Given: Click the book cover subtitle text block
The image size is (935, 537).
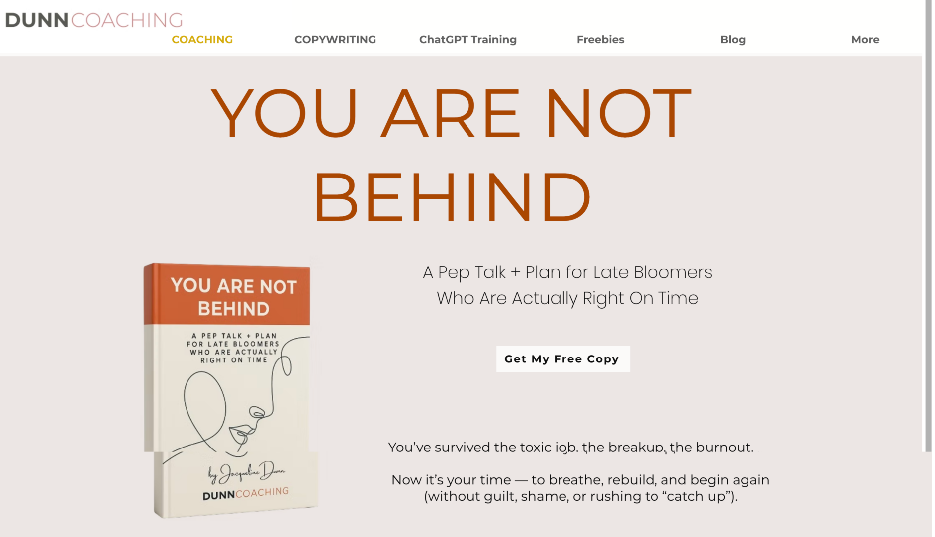Looking at the screenshot, I should pyautogui.click(x=233, y=348).
